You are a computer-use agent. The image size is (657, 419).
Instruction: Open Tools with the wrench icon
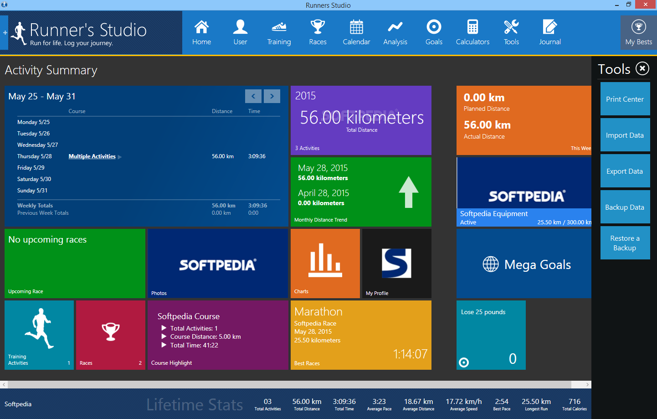[511, 32]
